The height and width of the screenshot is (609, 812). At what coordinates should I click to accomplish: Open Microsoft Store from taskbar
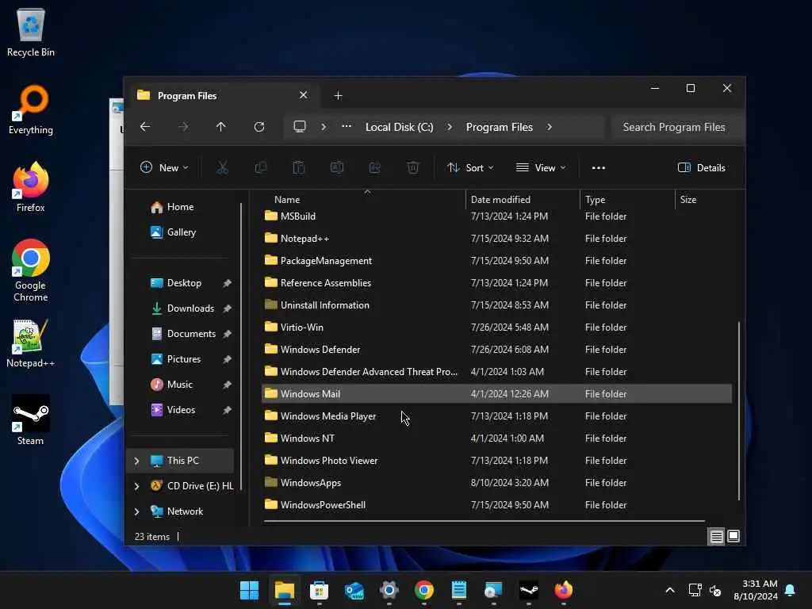coord(319,590)
